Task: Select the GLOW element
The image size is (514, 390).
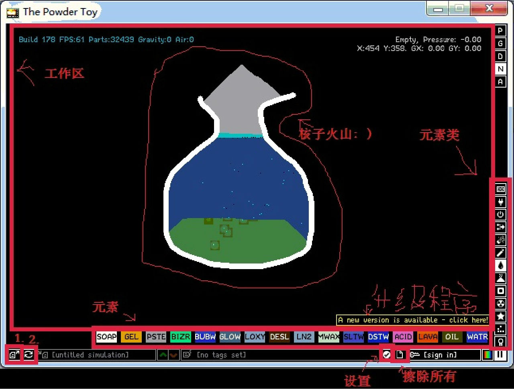Action: click(x=230, y=337)
